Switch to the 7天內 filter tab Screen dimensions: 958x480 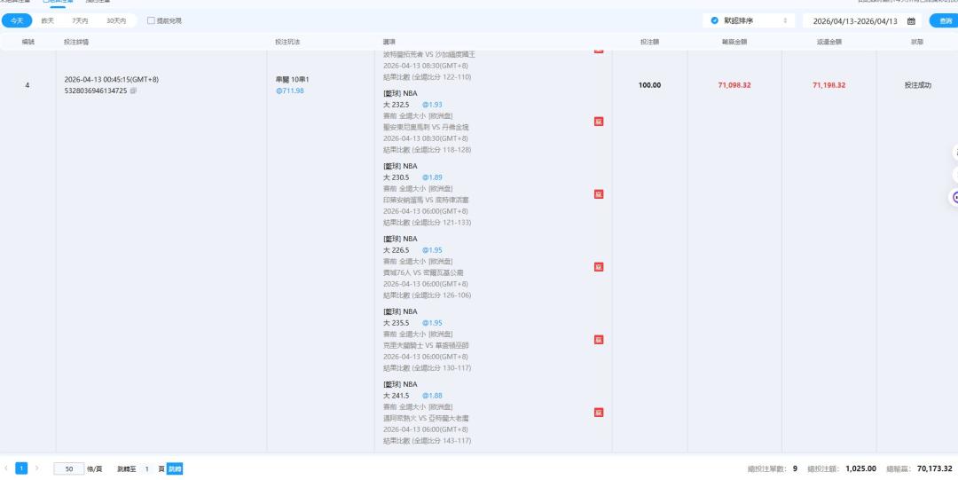pyautogui.click(x=80, y=20)
